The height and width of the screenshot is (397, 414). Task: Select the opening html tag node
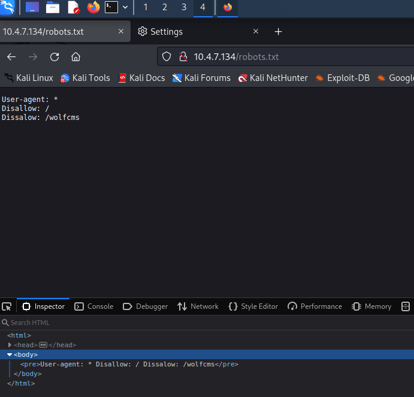[19, 335]
